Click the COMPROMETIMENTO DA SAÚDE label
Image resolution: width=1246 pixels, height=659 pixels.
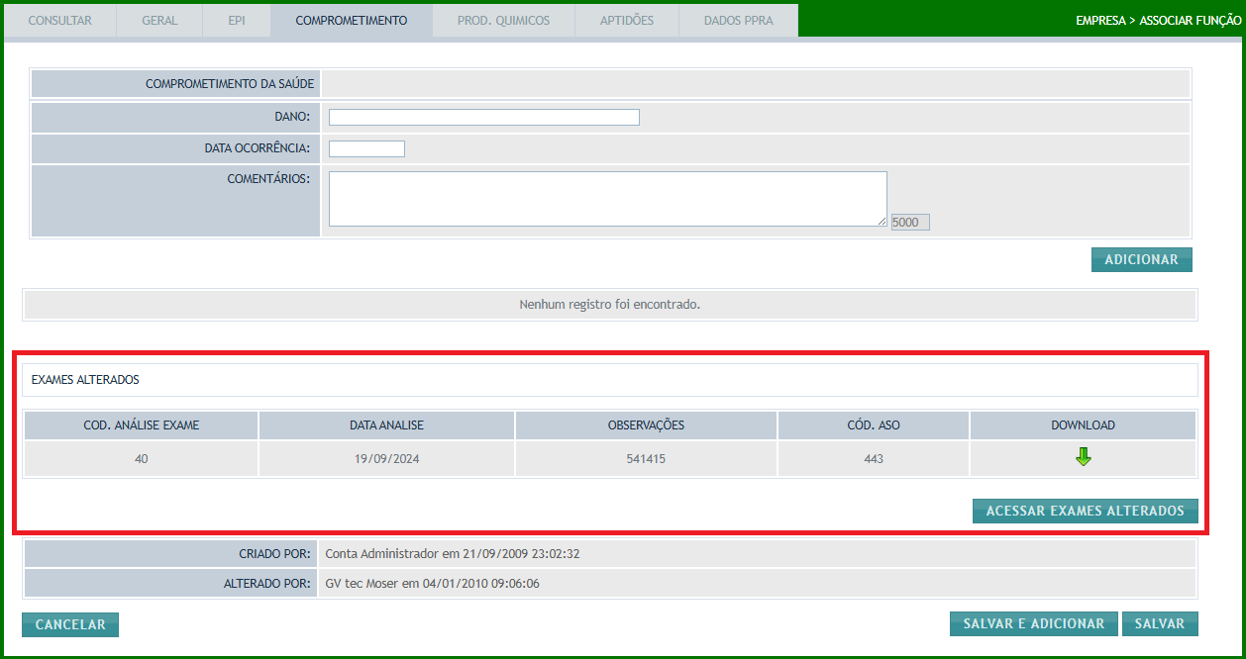[230, 84]
